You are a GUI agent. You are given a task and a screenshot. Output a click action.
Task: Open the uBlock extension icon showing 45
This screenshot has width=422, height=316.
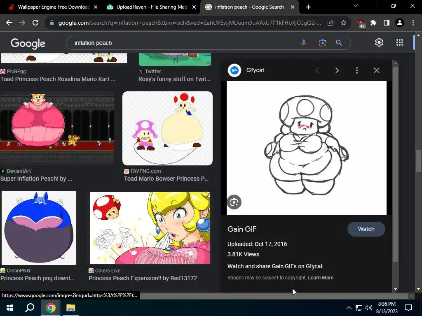tap(361, 23)
